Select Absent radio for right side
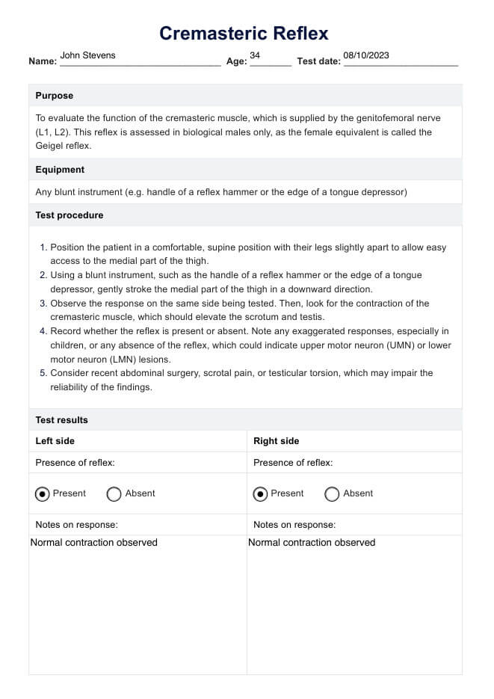 pos(333,494)
